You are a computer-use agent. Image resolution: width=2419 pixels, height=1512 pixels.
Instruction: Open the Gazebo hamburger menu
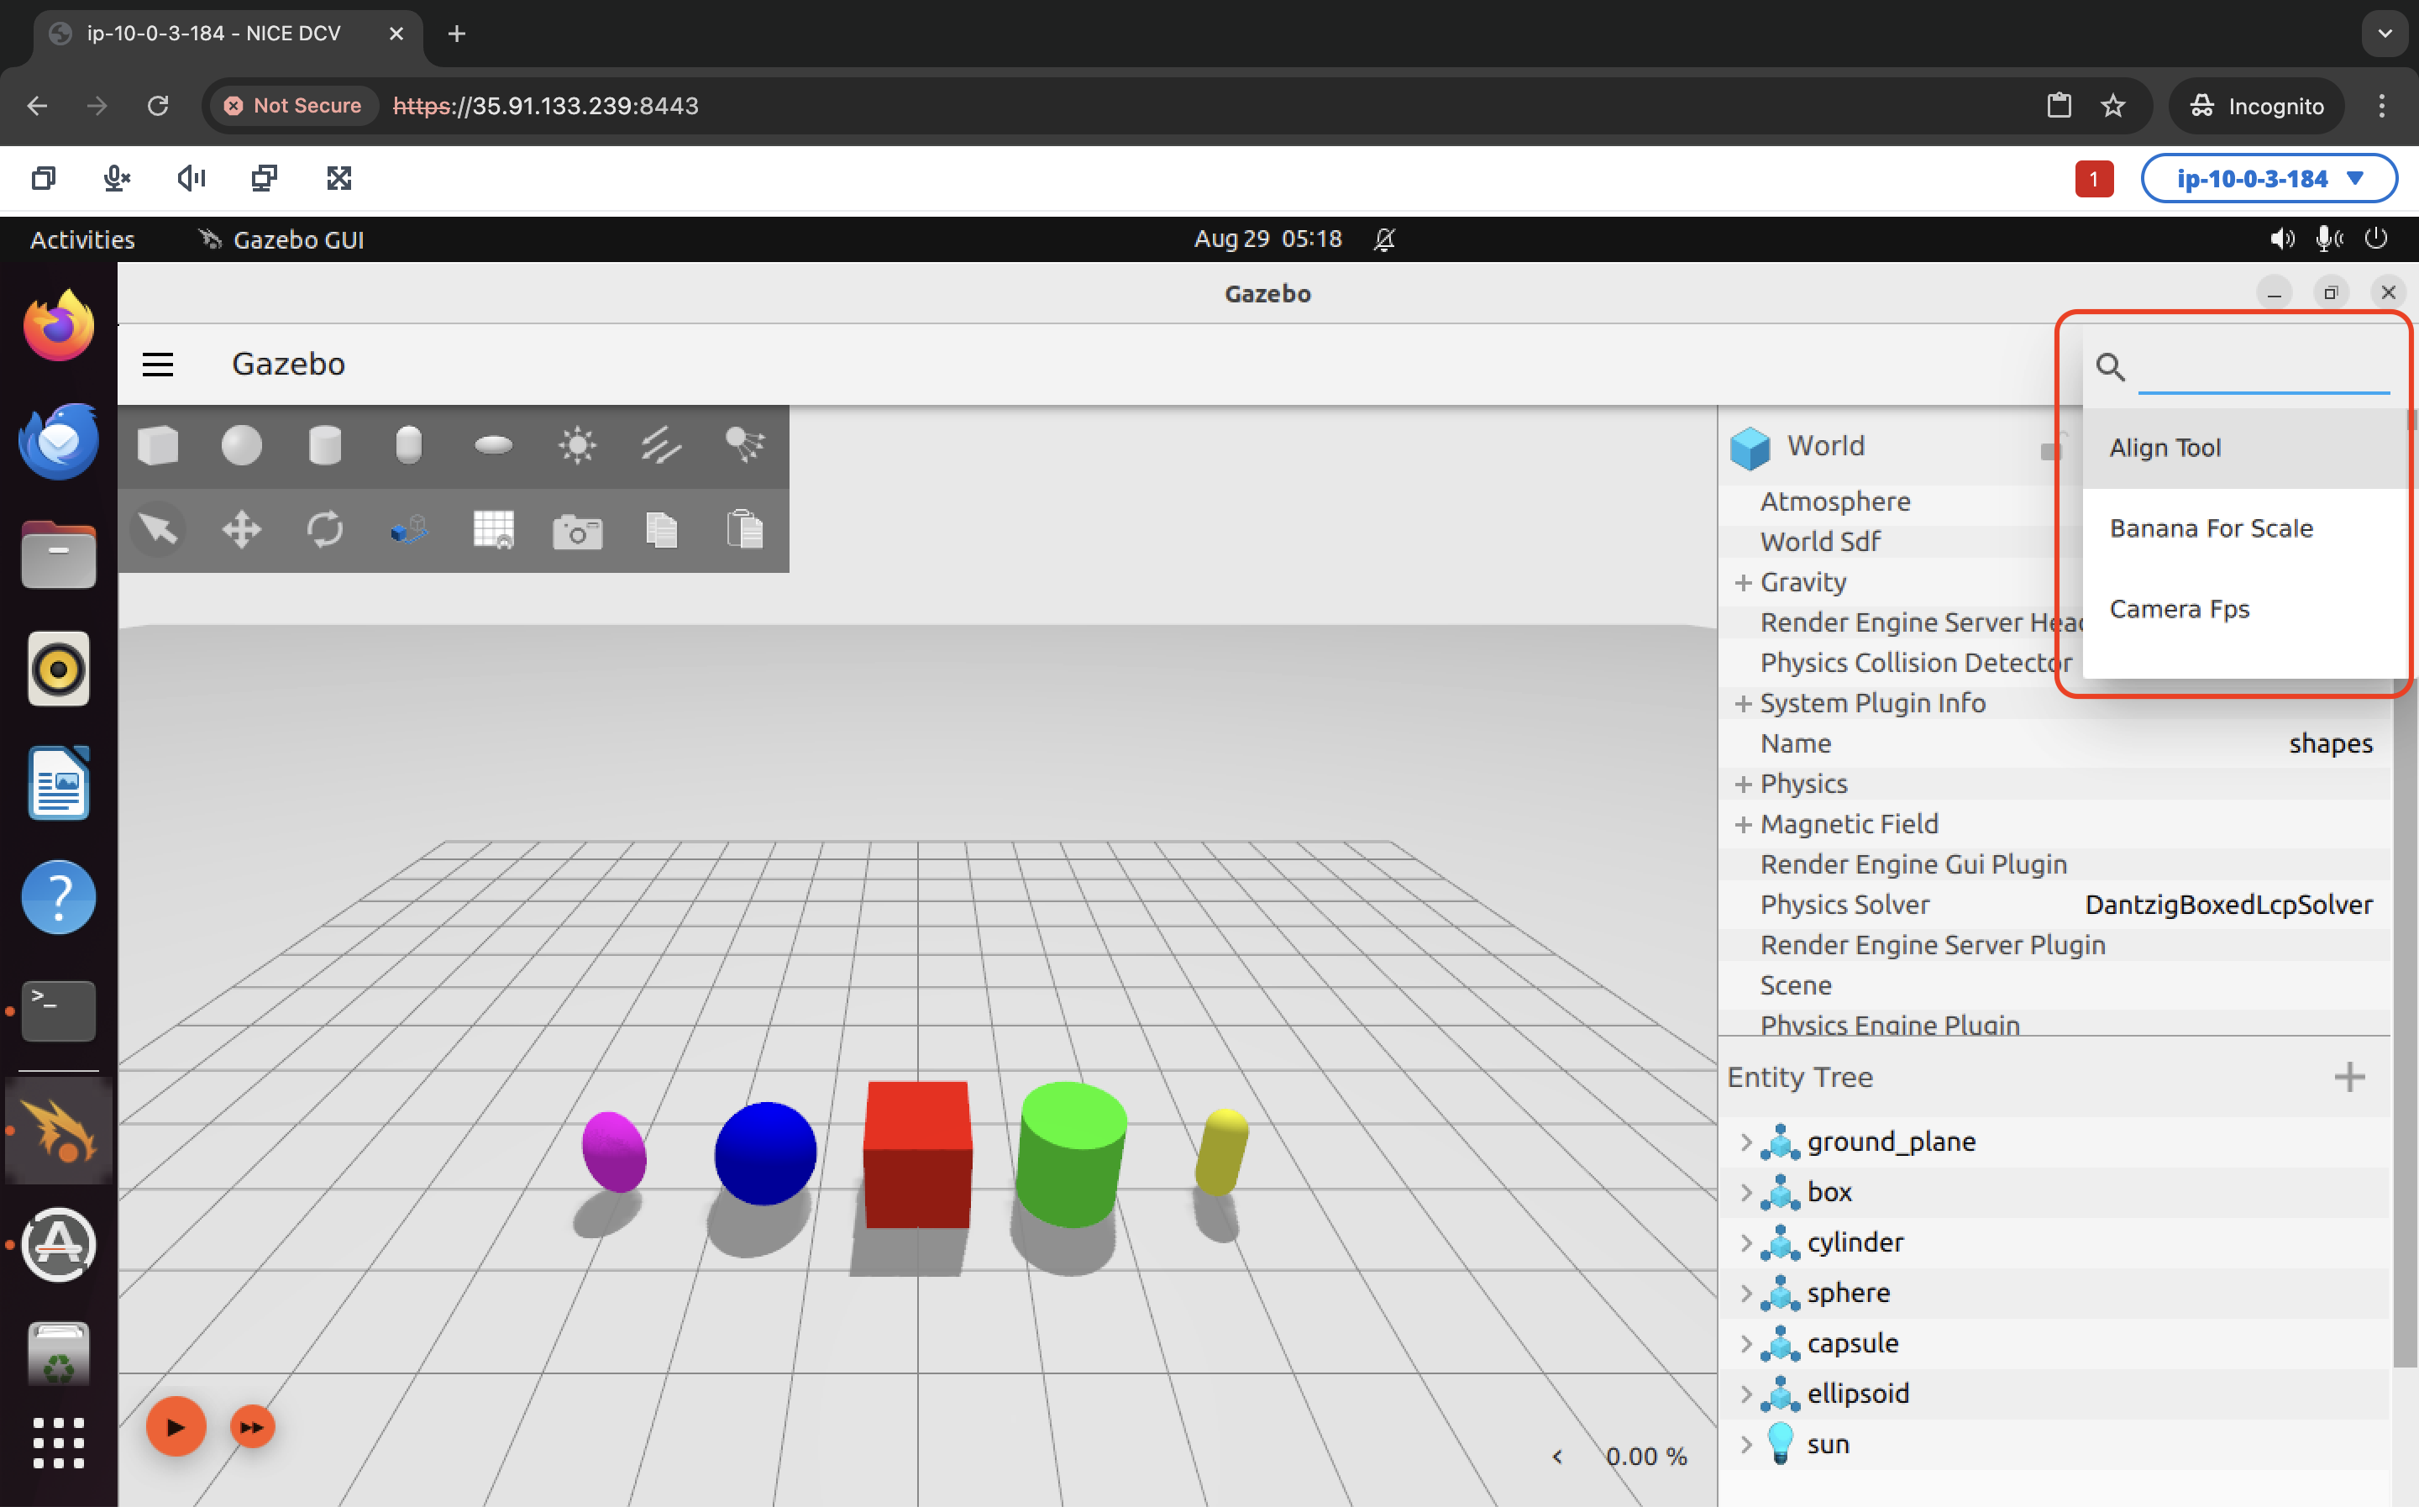(x=158, y=365)
